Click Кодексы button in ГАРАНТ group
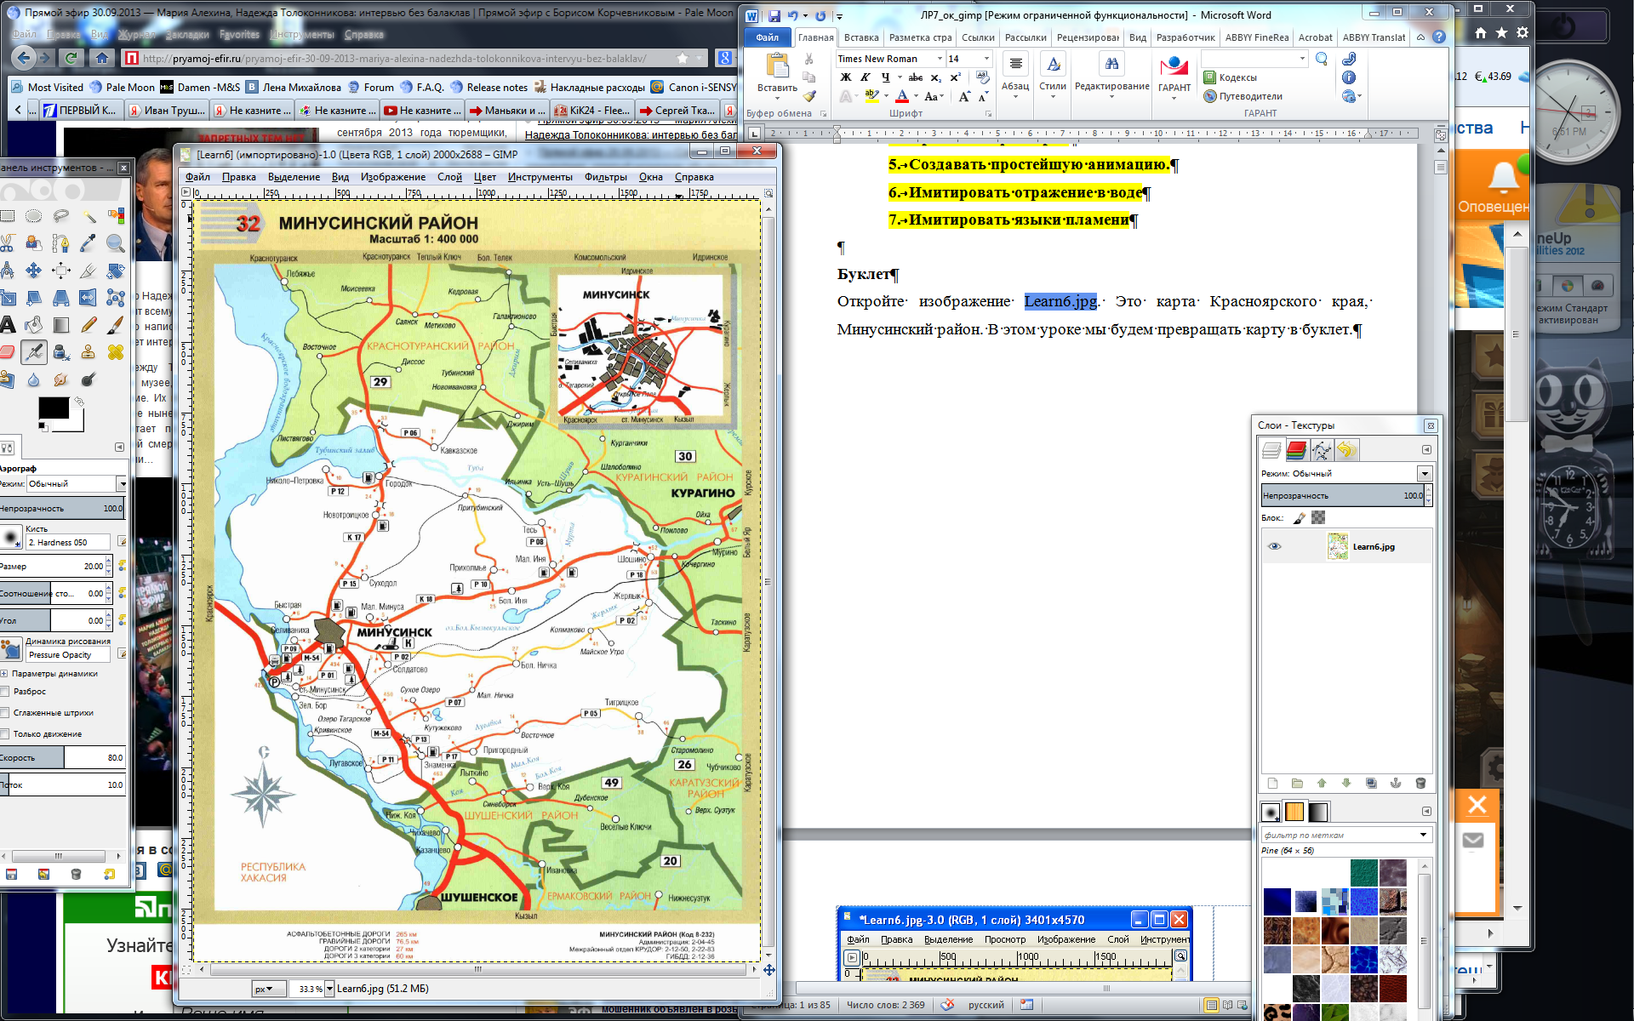Image resolution: width=1634 pixels, height=1021 pixels. pos(1231,77)
